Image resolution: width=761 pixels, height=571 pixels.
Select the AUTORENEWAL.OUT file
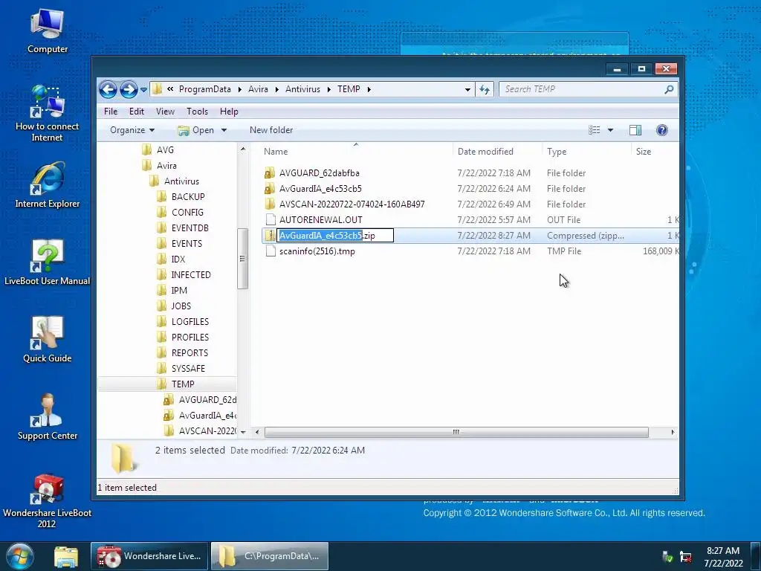[321, 220]
